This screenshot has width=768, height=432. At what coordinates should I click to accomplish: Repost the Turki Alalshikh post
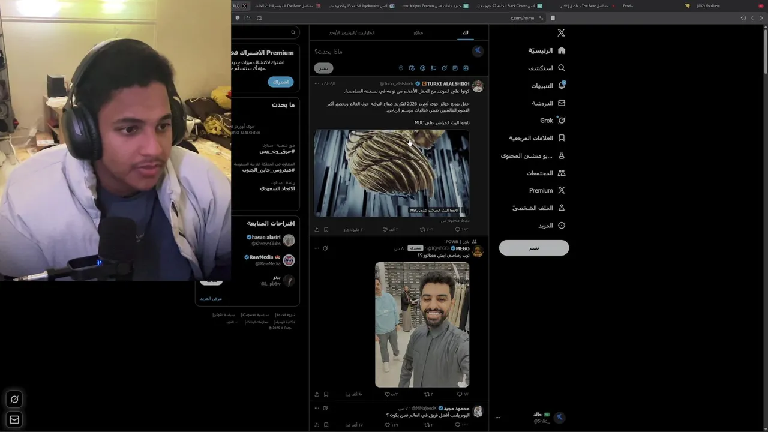tap(426, 229)
